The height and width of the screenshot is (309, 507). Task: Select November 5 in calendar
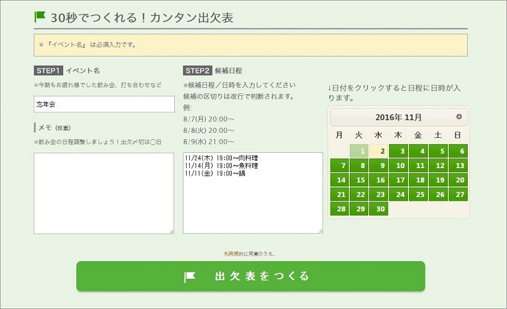pyautogui.click(x=438, y=151)
